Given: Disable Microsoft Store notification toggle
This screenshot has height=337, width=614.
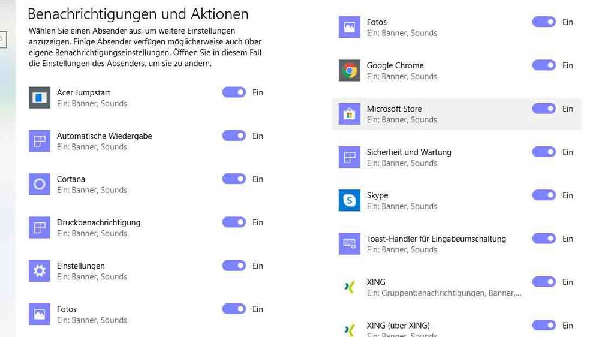Looking at the screenshot, I should pos(544,109).
